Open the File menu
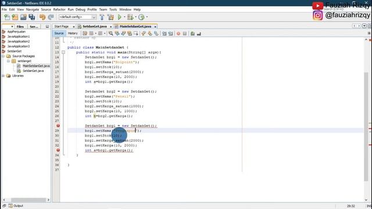Viewport: 372px width, 209px height. (4, 9)
